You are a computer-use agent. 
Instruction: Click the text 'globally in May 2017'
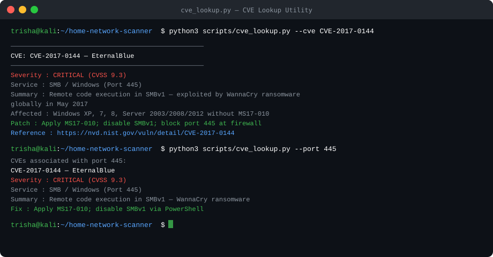pos(49,104)
